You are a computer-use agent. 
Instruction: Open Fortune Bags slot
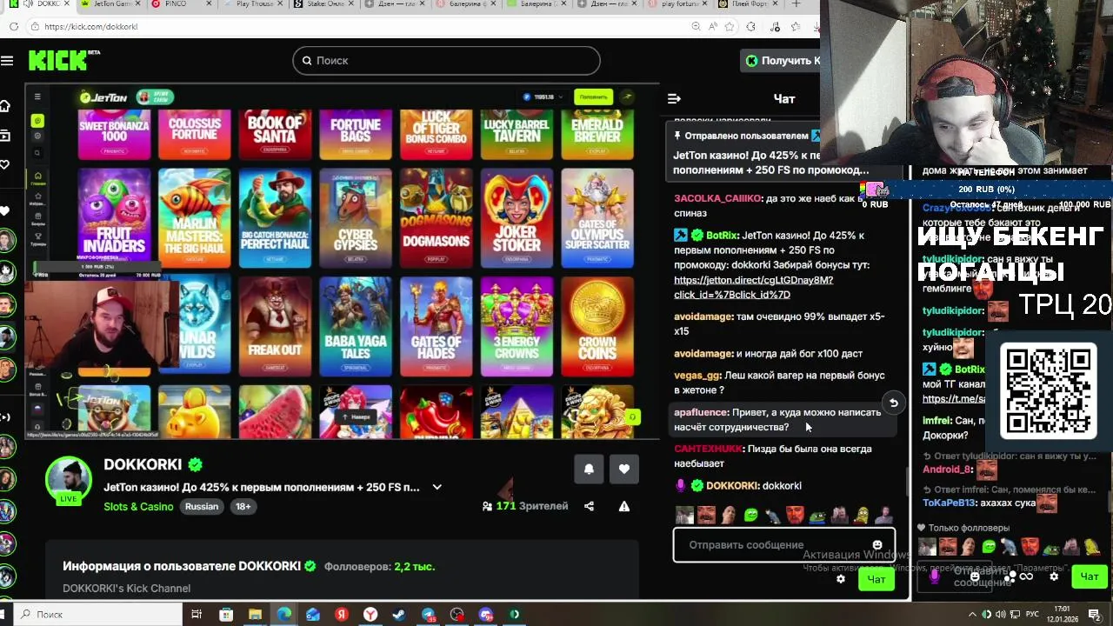pyautogui.click(x=356, y=135)
